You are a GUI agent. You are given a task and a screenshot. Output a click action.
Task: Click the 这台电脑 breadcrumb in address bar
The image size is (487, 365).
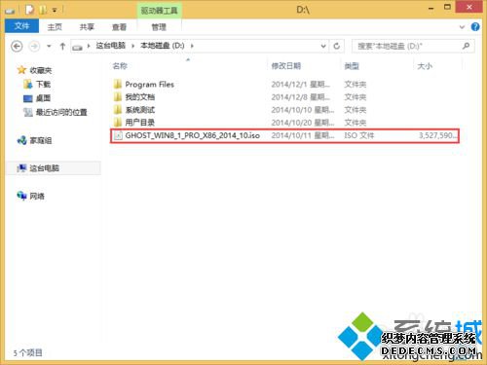[x=110, y=46]
